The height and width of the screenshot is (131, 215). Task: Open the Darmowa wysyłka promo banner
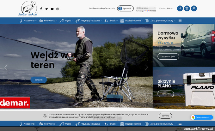pyautogui.click(x=184, y=45)
